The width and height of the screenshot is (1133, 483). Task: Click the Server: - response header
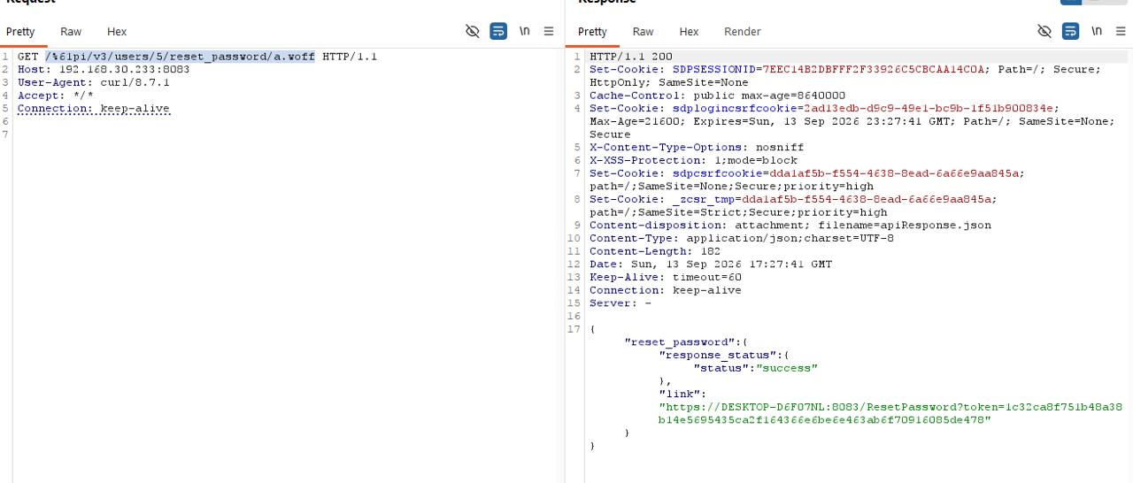point(620,303)
